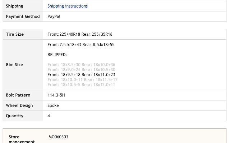
Task: Select the Front:7.5Jx18+43 Rear:8.5Jx18+55 rim text
Action: pos(81,45)
